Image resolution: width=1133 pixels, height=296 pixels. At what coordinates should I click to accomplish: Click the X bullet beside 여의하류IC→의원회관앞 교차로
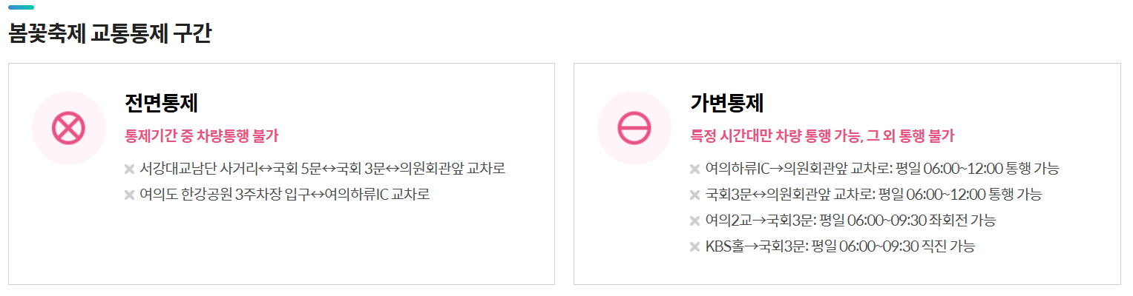coord(694,169)
